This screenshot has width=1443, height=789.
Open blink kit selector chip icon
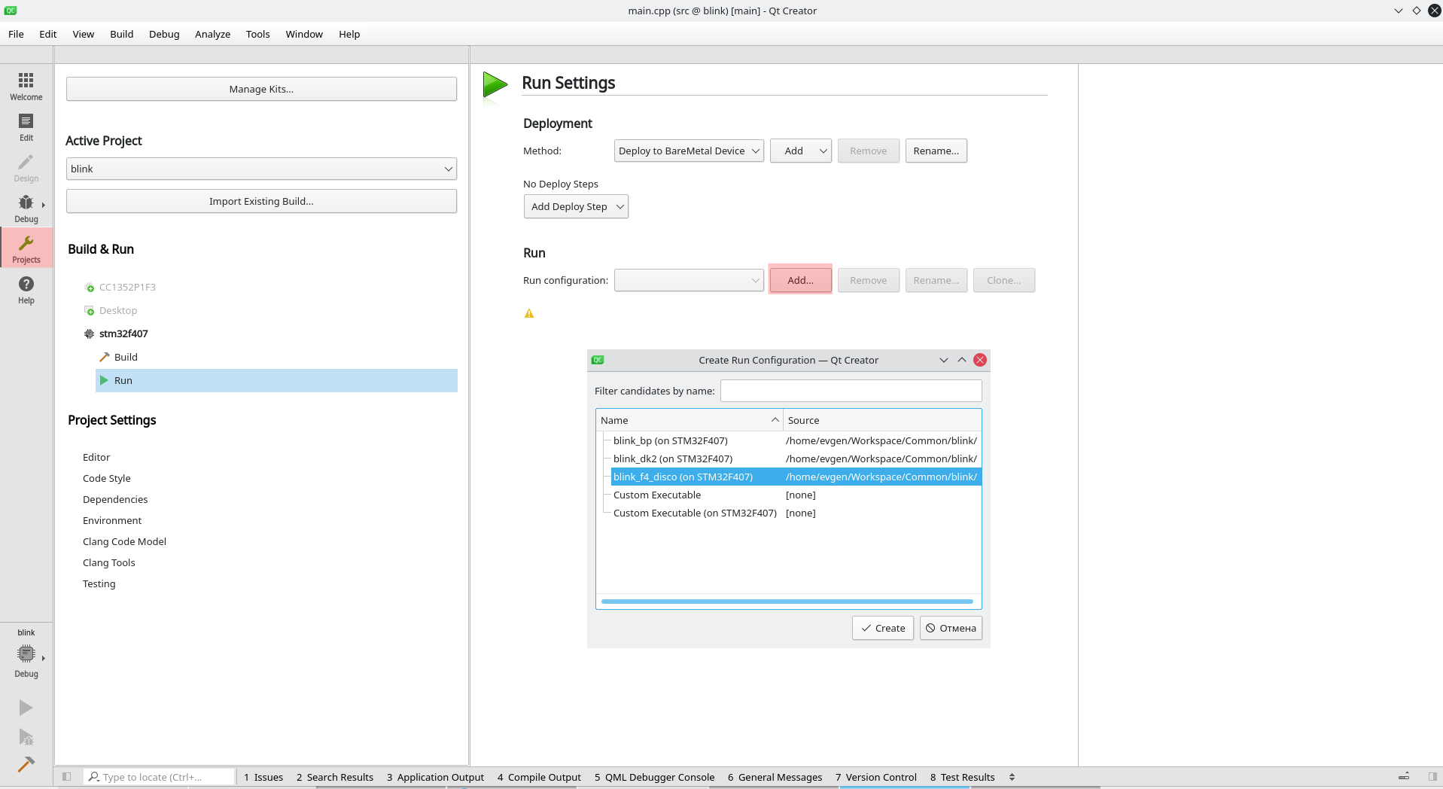tap(26, 653)
